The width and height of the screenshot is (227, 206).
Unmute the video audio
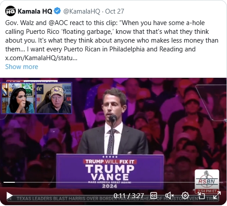click(x=169, y=195)
